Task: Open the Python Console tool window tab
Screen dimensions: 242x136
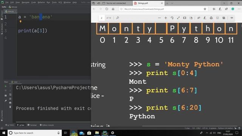Action: click(x=47, y=125)
